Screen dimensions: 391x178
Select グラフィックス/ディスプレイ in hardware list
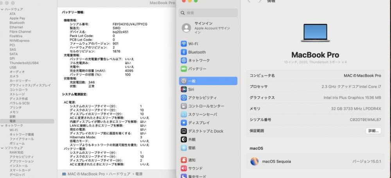(30, 85)
